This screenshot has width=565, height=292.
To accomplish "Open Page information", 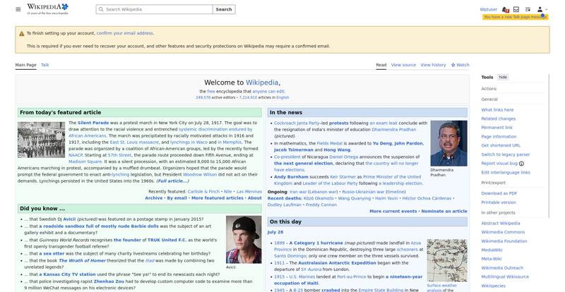I will tap(499, 136).
